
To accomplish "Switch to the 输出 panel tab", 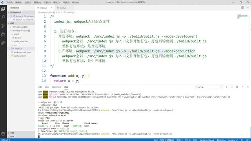I will (47, 87).
